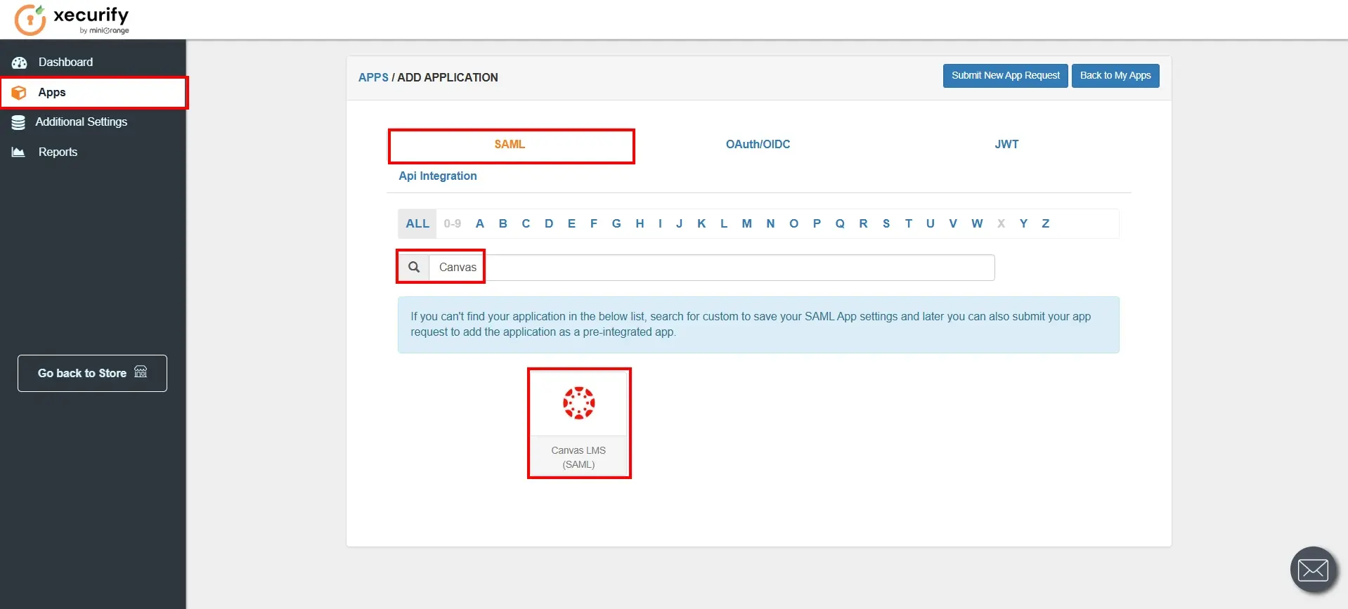Screen dimensions: 1348x609
Task: Click the xecurify logo
Action: click(72, 20)
